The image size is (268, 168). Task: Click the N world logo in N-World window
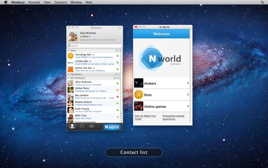point(160,58)
